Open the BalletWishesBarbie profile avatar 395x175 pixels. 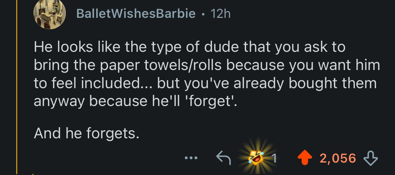[x=49, y=14]
